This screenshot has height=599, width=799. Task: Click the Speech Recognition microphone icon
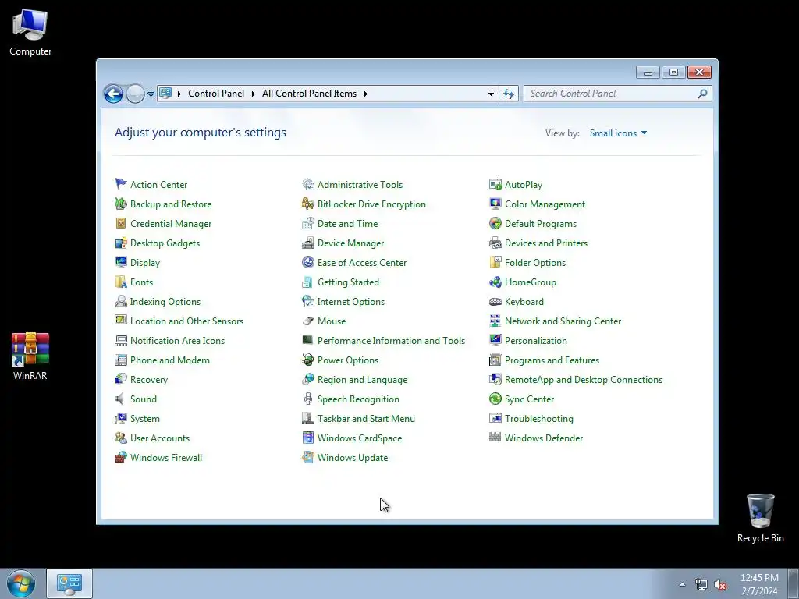click(307, 399)
